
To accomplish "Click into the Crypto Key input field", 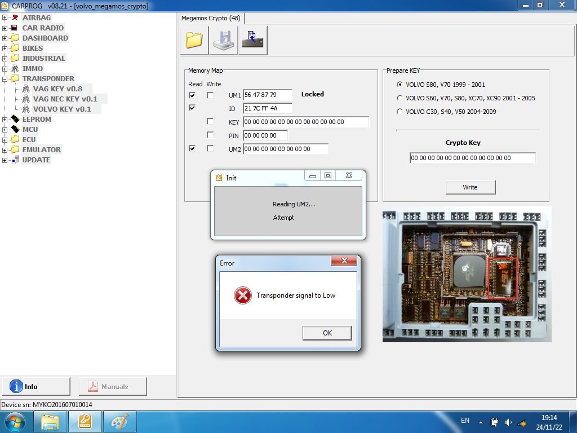I will (x=473, y=158).
